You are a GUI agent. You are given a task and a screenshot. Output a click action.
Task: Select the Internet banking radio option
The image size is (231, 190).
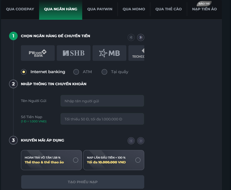[24, 72]
